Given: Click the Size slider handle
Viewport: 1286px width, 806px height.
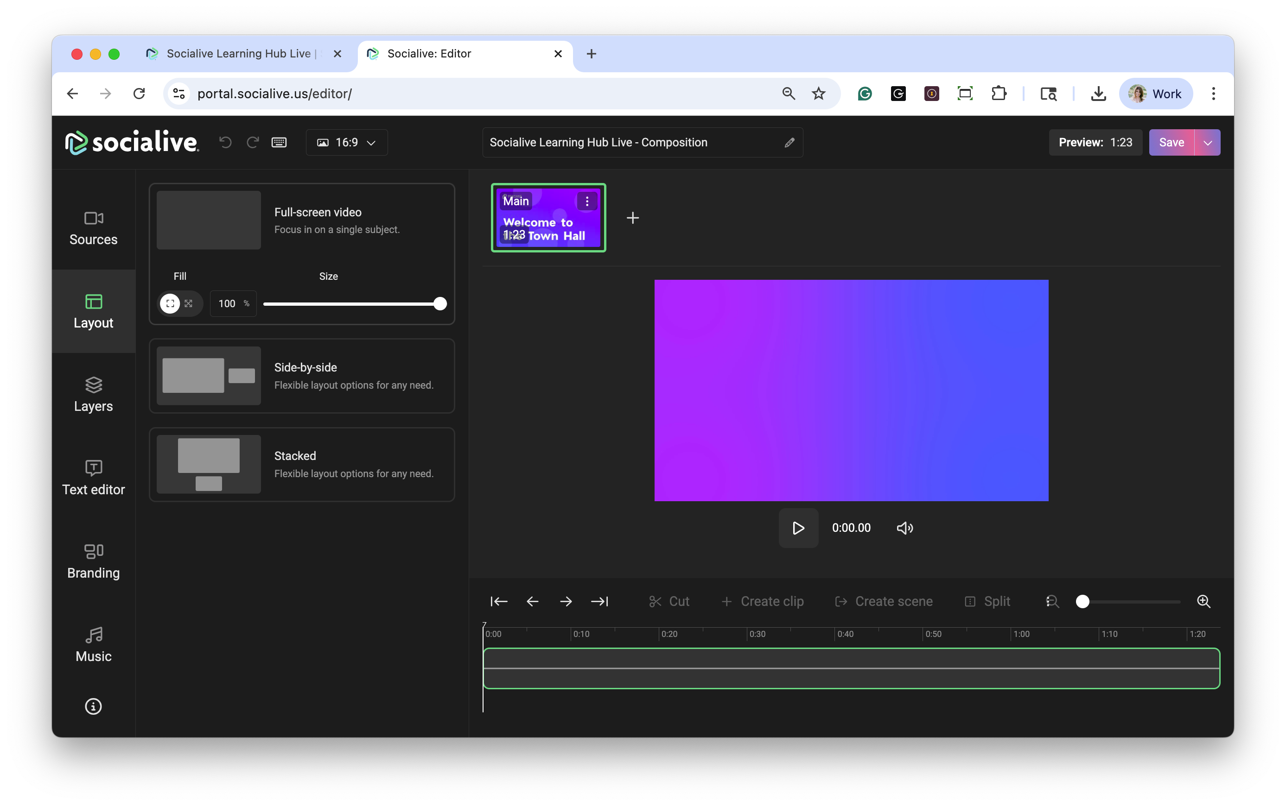Looking at the screenshot, I should point(440,304).
